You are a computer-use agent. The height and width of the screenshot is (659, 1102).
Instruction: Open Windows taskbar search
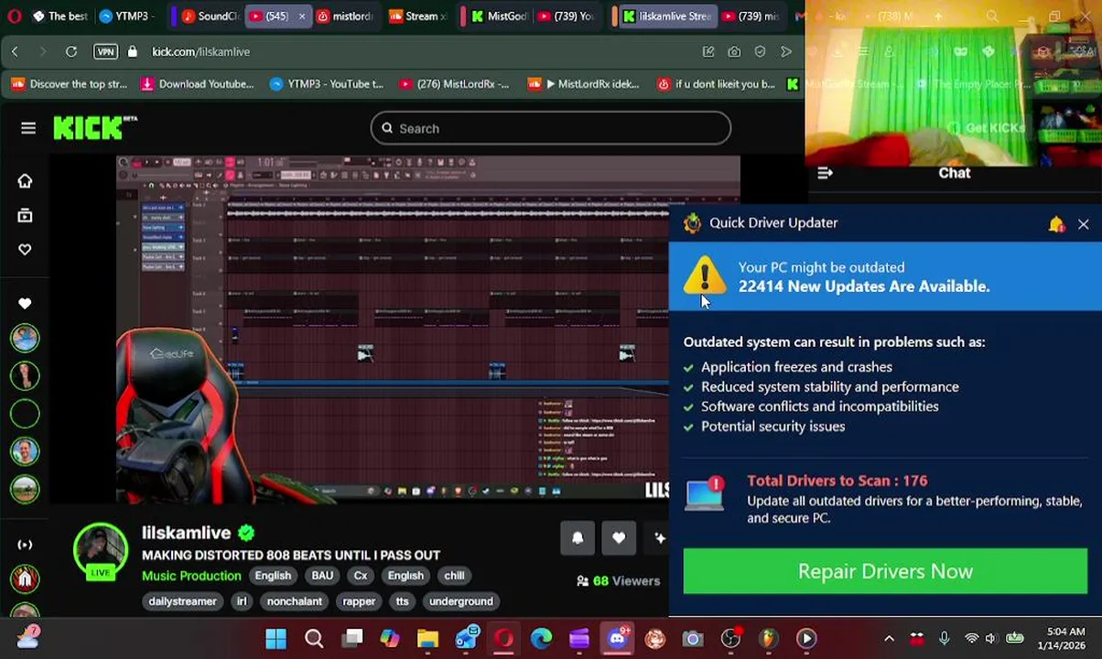click(314, 638)
